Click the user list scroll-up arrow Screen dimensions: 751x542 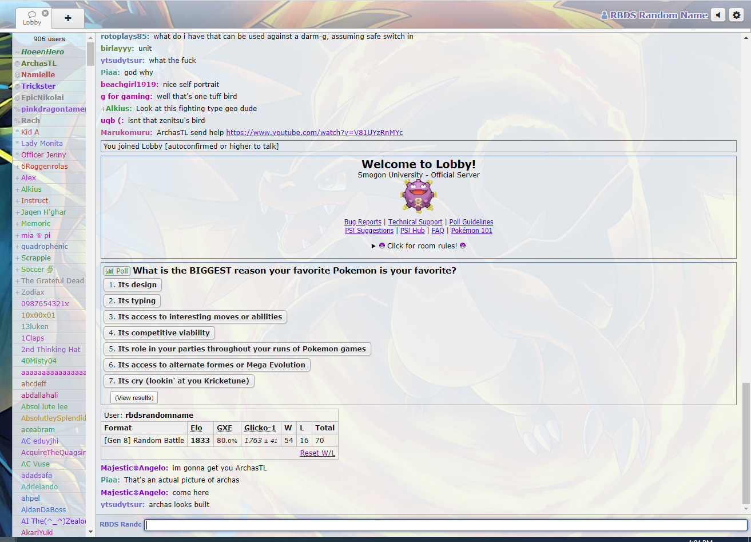(x=90, y=37)
